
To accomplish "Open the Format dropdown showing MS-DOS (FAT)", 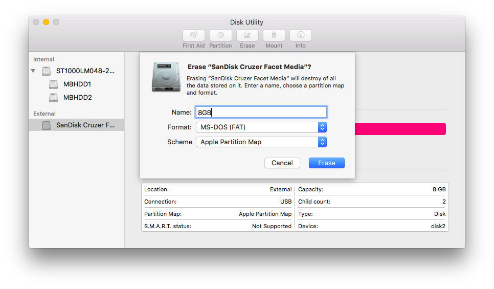I will pos(261,127).
